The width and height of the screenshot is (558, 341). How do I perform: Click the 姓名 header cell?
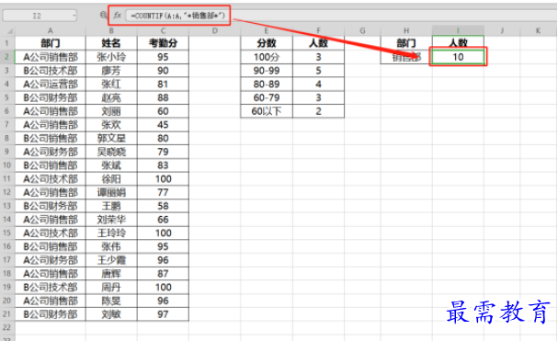[111, 43]
